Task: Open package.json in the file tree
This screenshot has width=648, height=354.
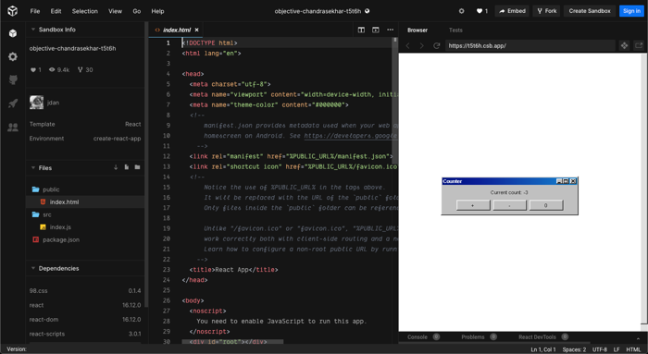Action: 85,239
